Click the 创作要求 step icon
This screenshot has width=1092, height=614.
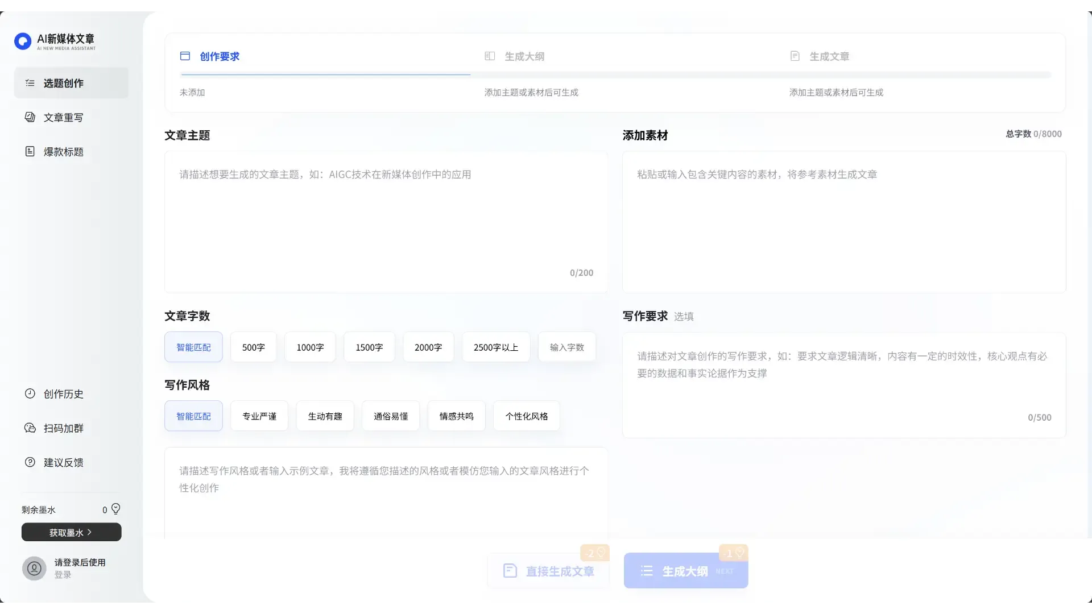point(185,56)
